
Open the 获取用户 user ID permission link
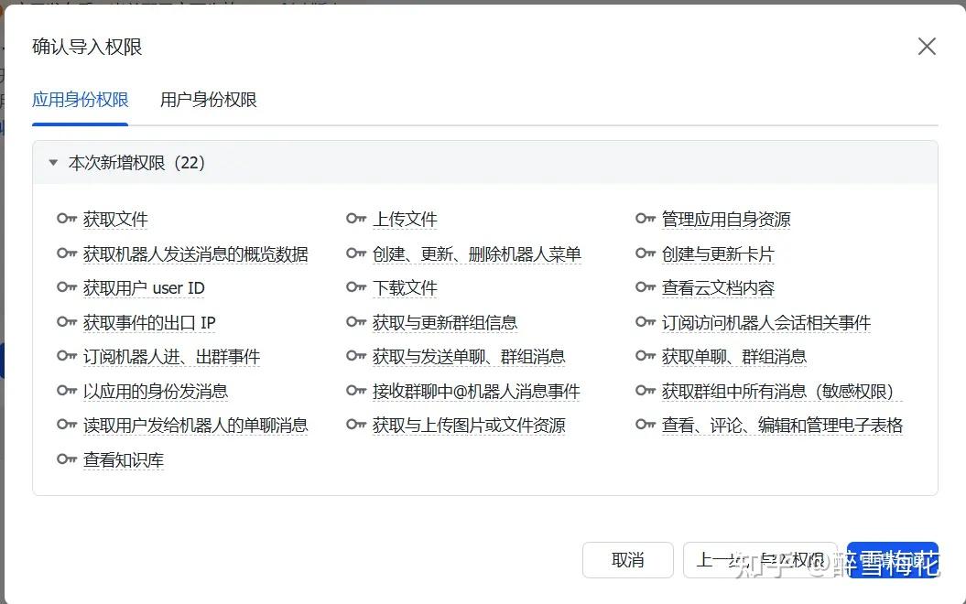click(144, 288)
